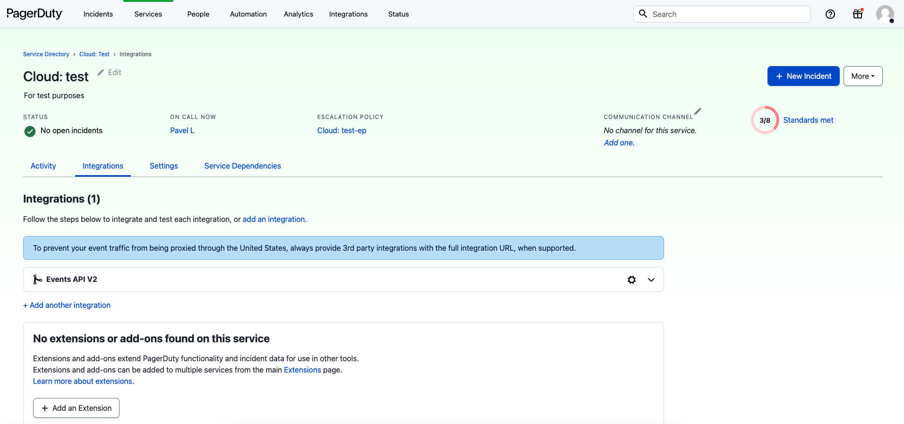Switch to the Settings tab
Screen dimensions: 904x424
point(164,166)
